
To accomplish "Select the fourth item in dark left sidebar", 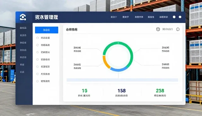I will [23, 50].
